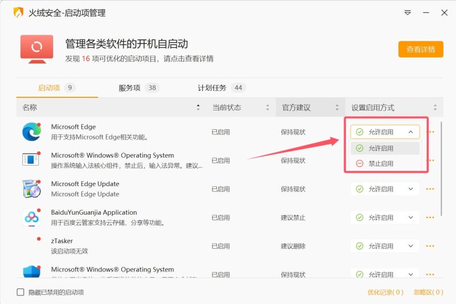Click the BaiduYunGuanjia cloud icon
Image resolution: width=456 pixels, height=304 pixels.
click(x=31, y=217)
